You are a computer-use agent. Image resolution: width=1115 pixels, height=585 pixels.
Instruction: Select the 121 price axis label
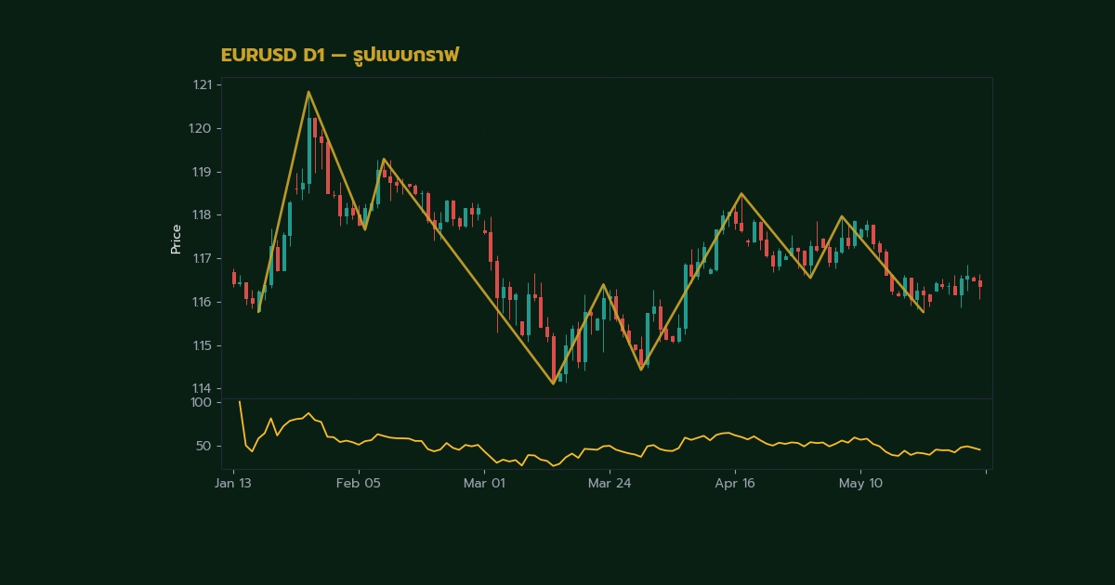click(203, 84)
